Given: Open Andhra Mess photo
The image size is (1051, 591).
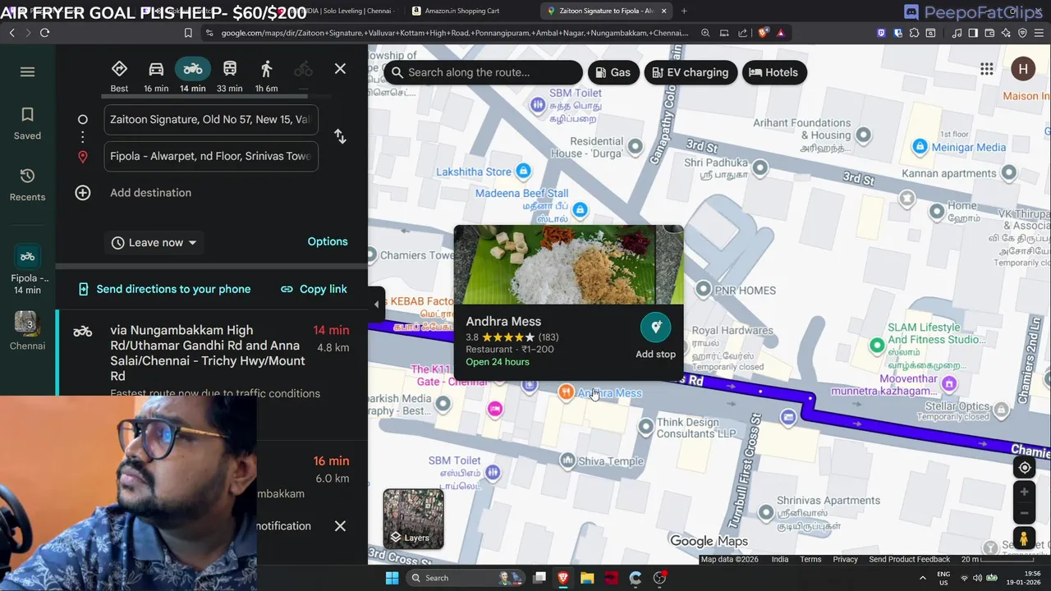Looking at the screenshot, I should coord(568,264).
